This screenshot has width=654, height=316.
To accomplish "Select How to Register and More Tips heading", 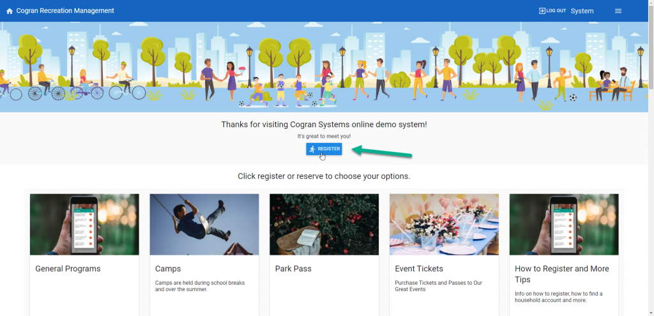I will tap(562, 274).
